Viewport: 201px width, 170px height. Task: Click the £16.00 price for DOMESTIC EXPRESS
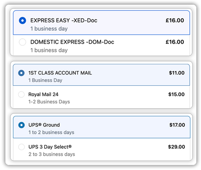pyautogui.click(x=175, y=42)
